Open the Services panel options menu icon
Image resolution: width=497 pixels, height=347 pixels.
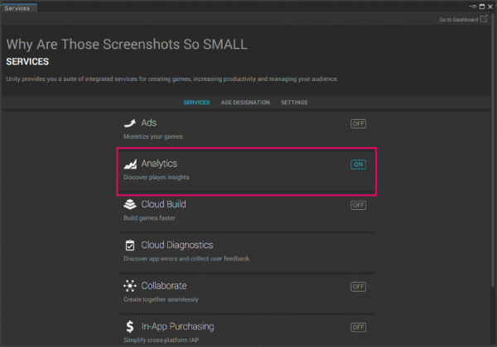(x=473, y=7)
